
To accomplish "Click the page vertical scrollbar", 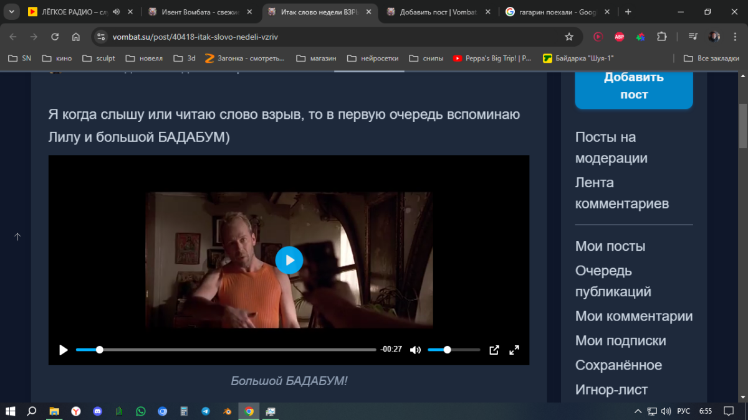I will pos(742,126).
